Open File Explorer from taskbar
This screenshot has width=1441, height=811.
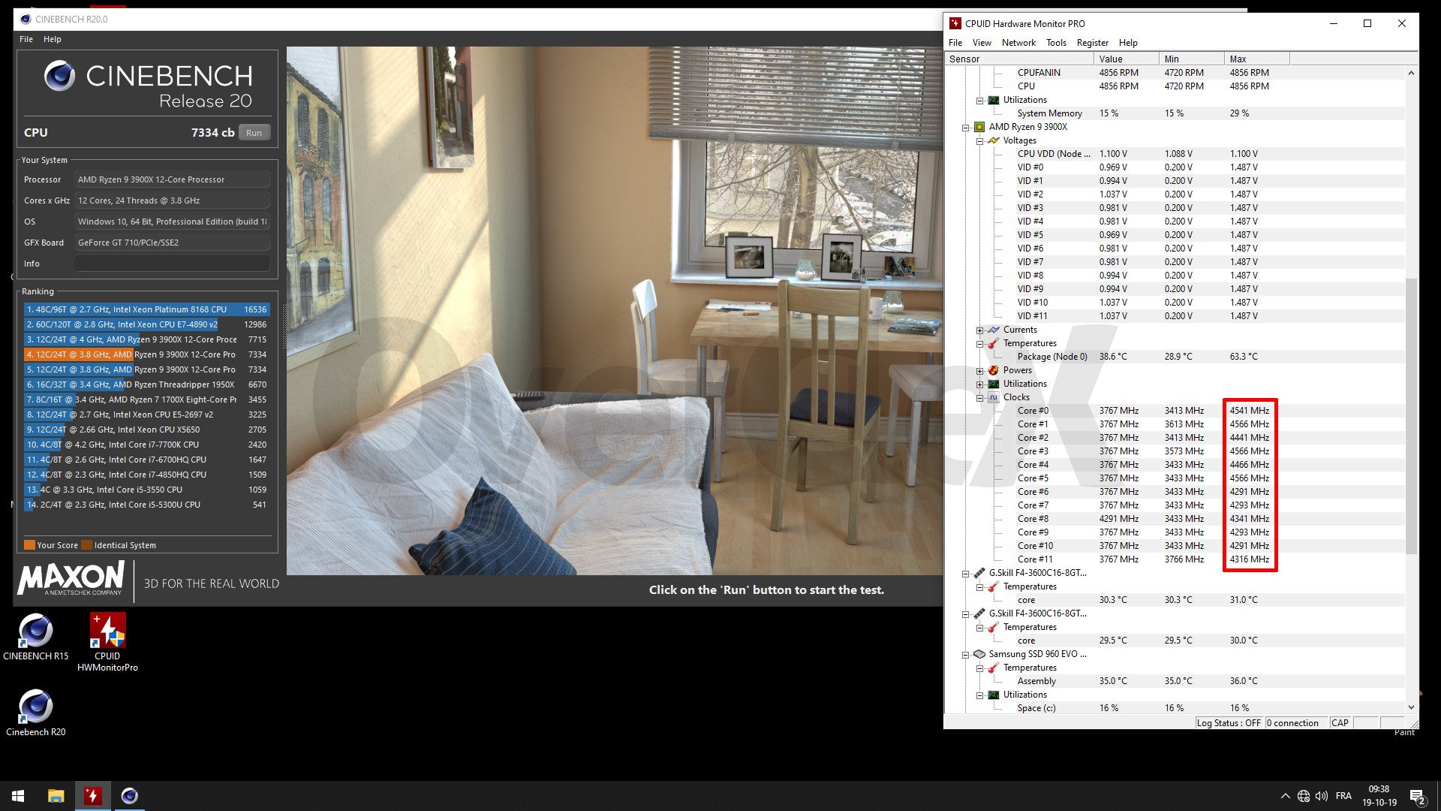pyautogui.click(x=56, y=796)
